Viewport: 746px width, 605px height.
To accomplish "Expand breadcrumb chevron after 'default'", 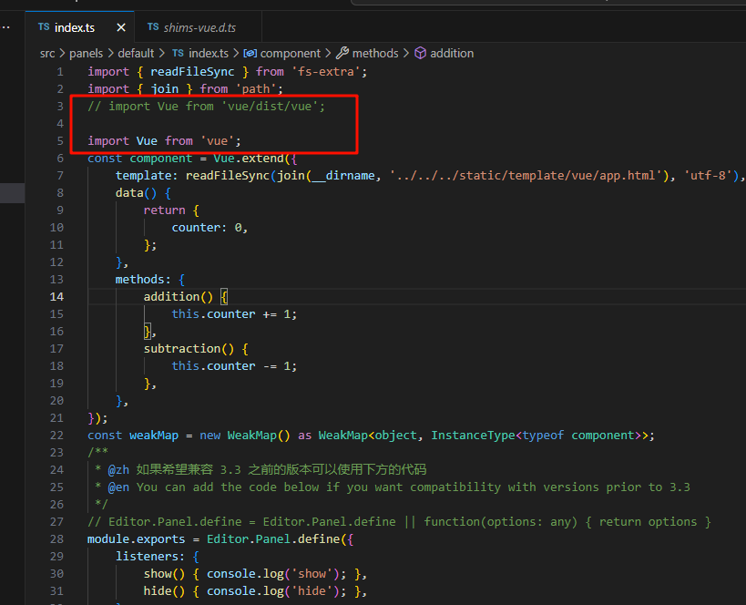I will [x=162, y=54].
